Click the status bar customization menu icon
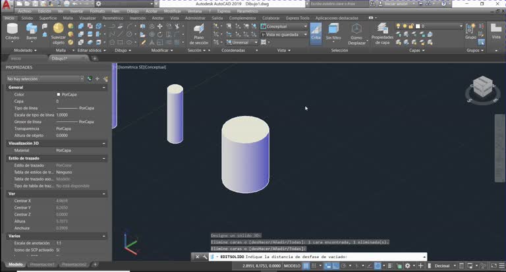This screenshot has height=272, width=506. [x=501, y=266]
